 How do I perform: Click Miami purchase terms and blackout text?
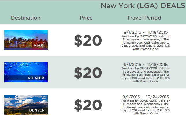(x=146, y=42)
